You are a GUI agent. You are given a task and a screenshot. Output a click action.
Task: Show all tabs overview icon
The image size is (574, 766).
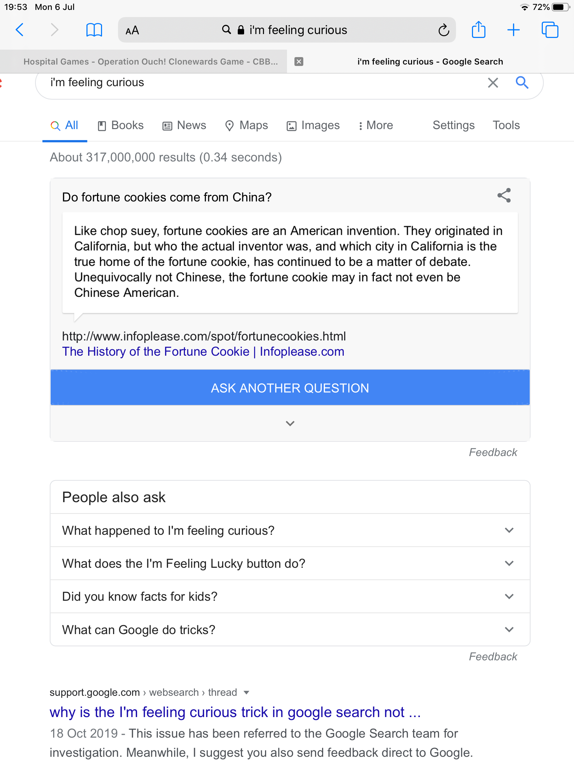point(550,30)
